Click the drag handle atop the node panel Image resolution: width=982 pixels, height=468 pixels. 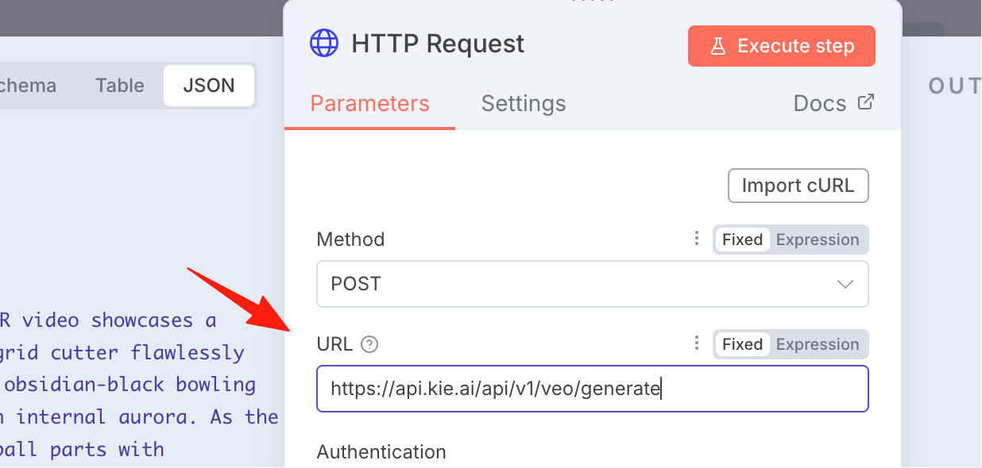pos(593,2)
